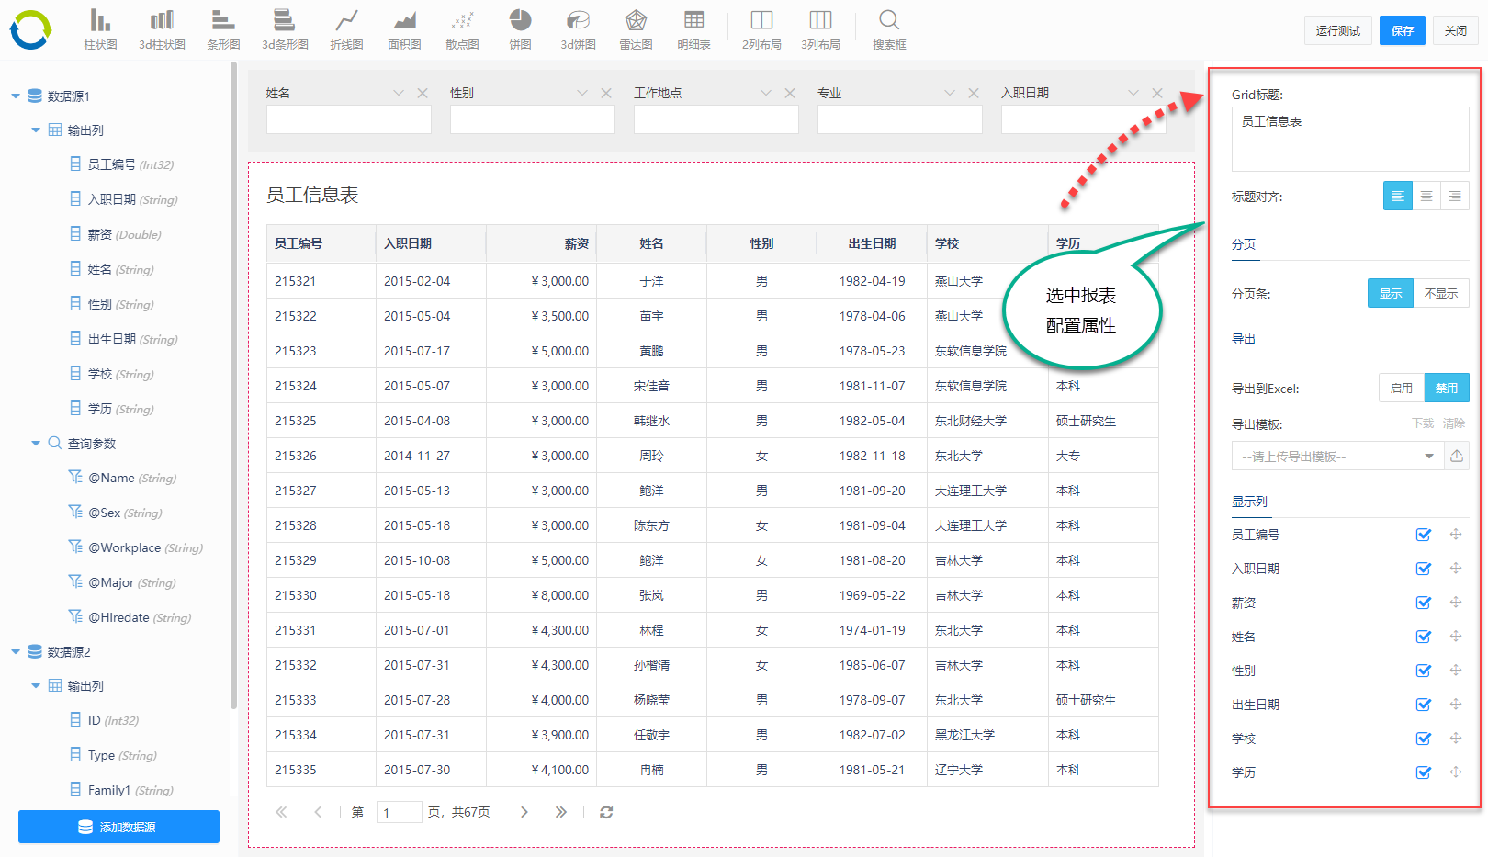This screenshot has height=857, width=1488.
Task: Uncheck the 姓名 display column
Action: [x=1424, y=637]
